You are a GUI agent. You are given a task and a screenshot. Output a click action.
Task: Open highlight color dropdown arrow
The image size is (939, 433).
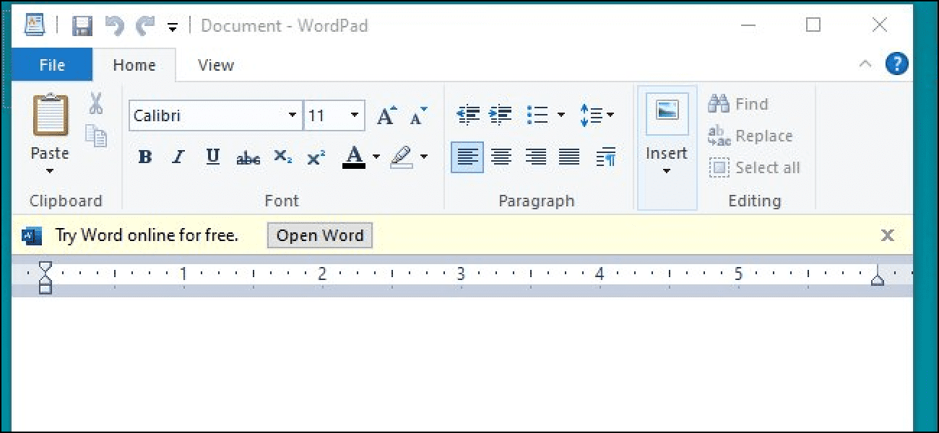pyautogui.click(x=424, y=157)
